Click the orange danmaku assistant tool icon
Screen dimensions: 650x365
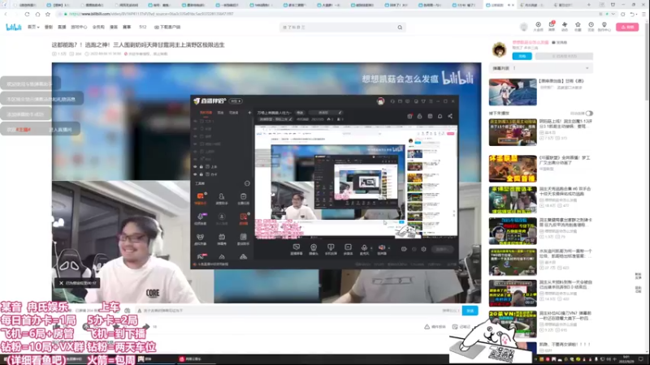[200, 196]
